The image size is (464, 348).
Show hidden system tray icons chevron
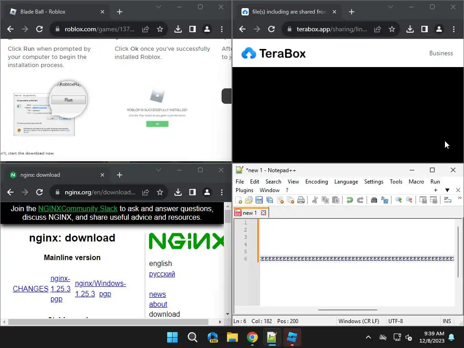coord(368,337)
